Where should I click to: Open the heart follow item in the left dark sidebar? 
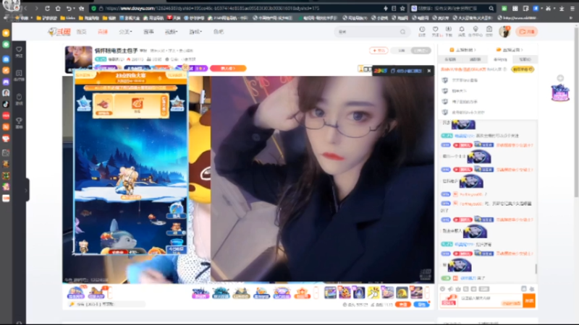(x=19, y=51)
